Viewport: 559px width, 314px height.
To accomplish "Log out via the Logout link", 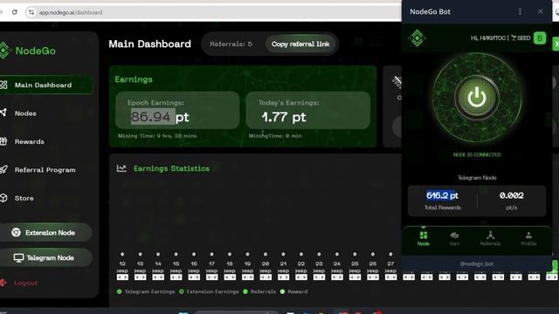I will [25, 283].
